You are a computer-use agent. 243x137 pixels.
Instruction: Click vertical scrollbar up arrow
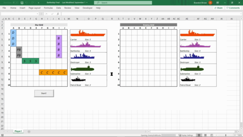click(x=241, y=19)
